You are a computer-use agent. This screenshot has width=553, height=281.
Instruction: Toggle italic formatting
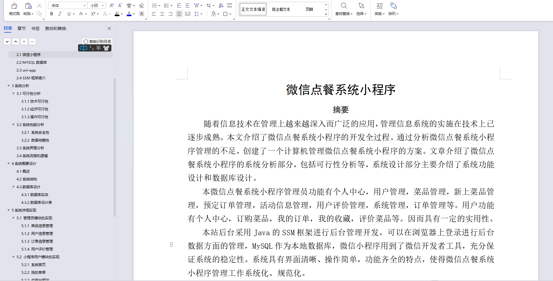[60, 14]
